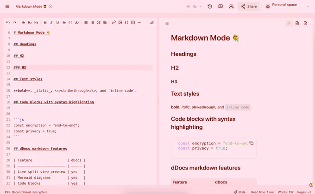
Task: Expand the theme options chevron
Action: 201,6
